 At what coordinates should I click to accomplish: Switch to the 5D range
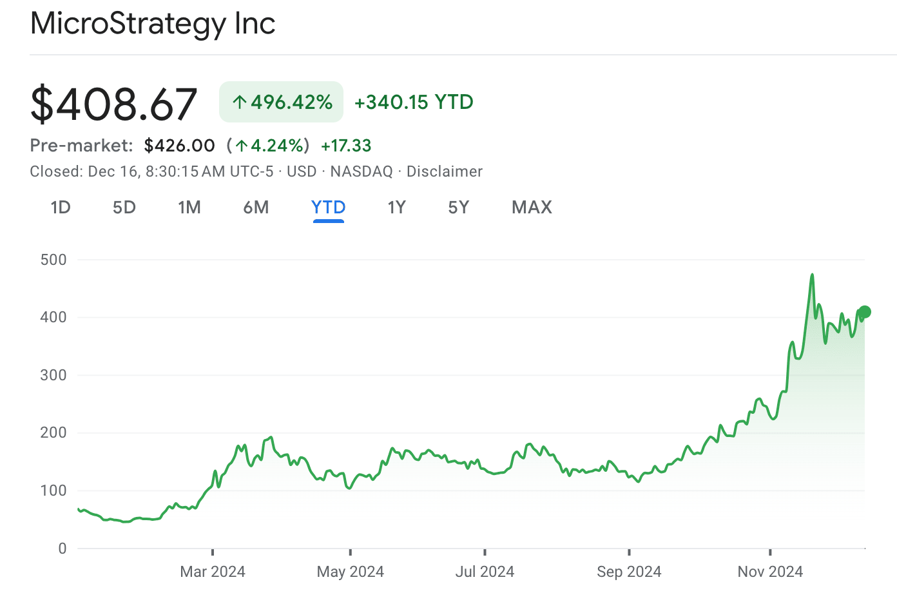pos(124,208)
